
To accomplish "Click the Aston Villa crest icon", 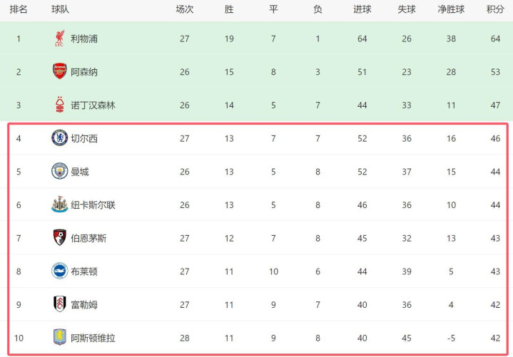I will point(59,338).
